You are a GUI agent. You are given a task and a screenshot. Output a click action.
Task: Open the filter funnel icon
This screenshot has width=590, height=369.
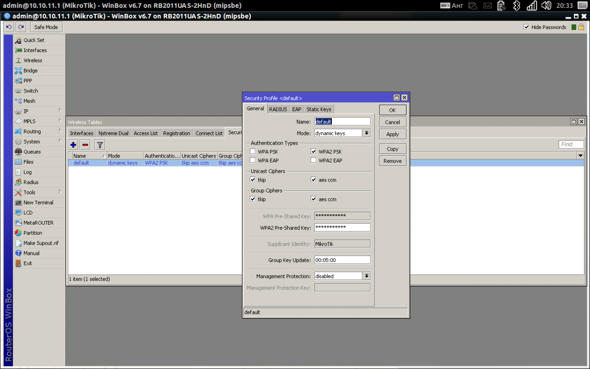pos(100,145)
